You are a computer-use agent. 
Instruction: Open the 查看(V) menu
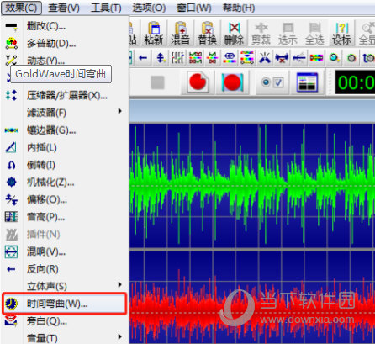pyautogui.click(x=64, y=8)
